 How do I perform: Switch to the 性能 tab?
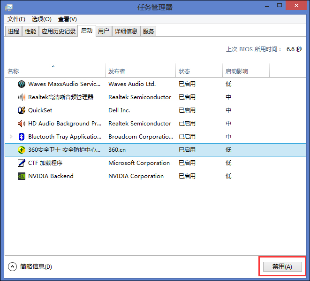click(x=30, y=31)
